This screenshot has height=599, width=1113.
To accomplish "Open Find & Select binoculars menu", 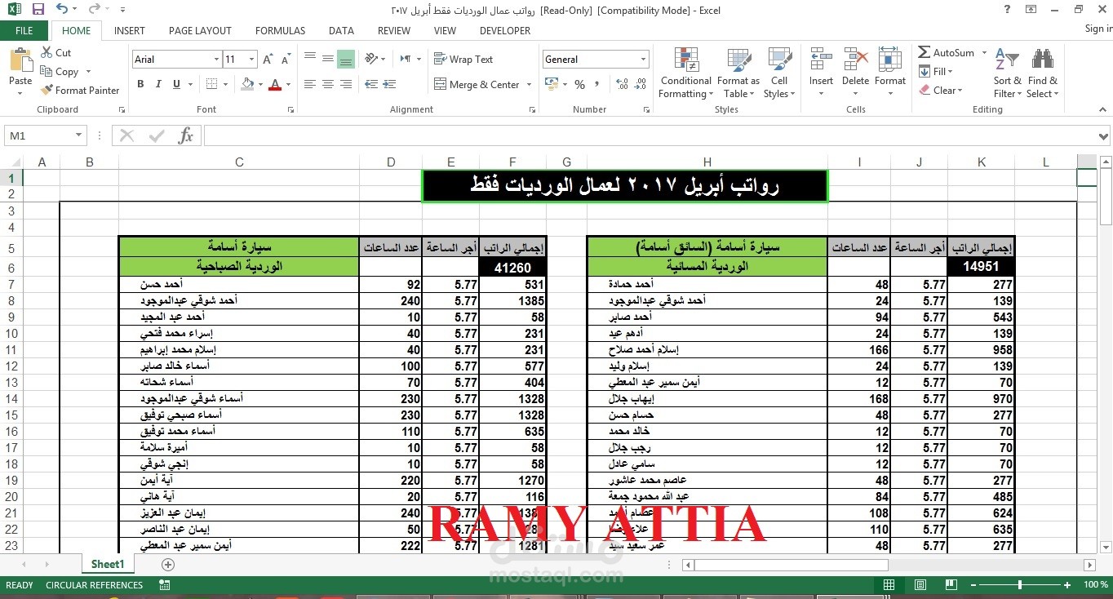I will coord(1042,73).
